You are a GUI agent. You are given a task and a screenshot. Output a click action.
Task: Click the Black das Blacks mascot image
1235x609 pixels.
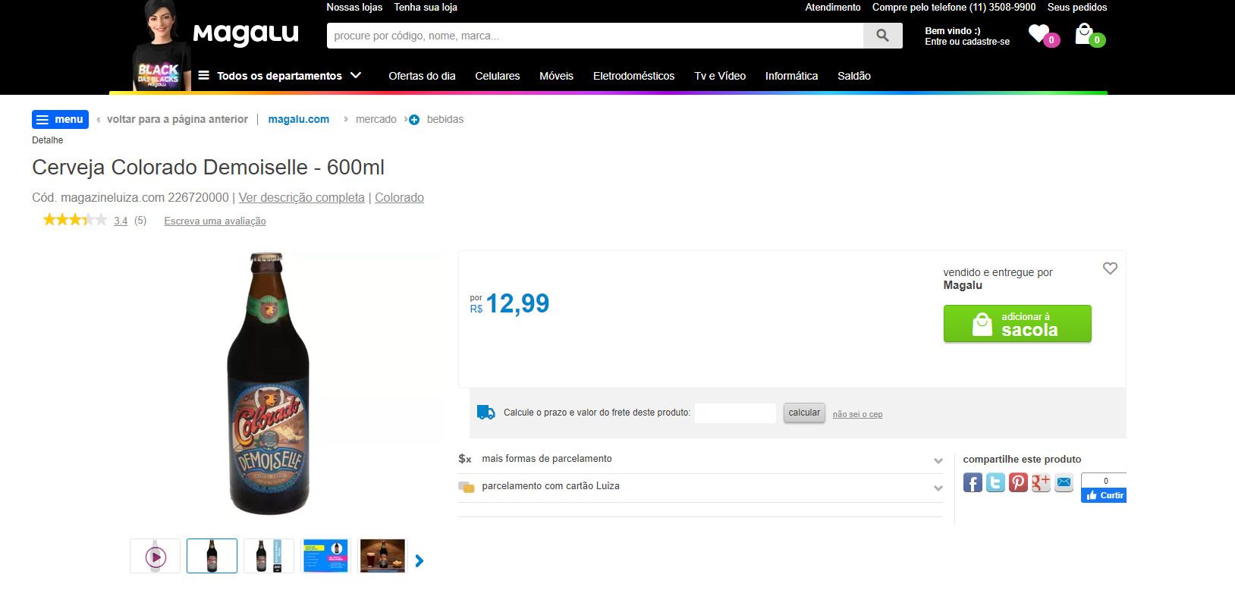pyautogui.click(x=162, y=46)
